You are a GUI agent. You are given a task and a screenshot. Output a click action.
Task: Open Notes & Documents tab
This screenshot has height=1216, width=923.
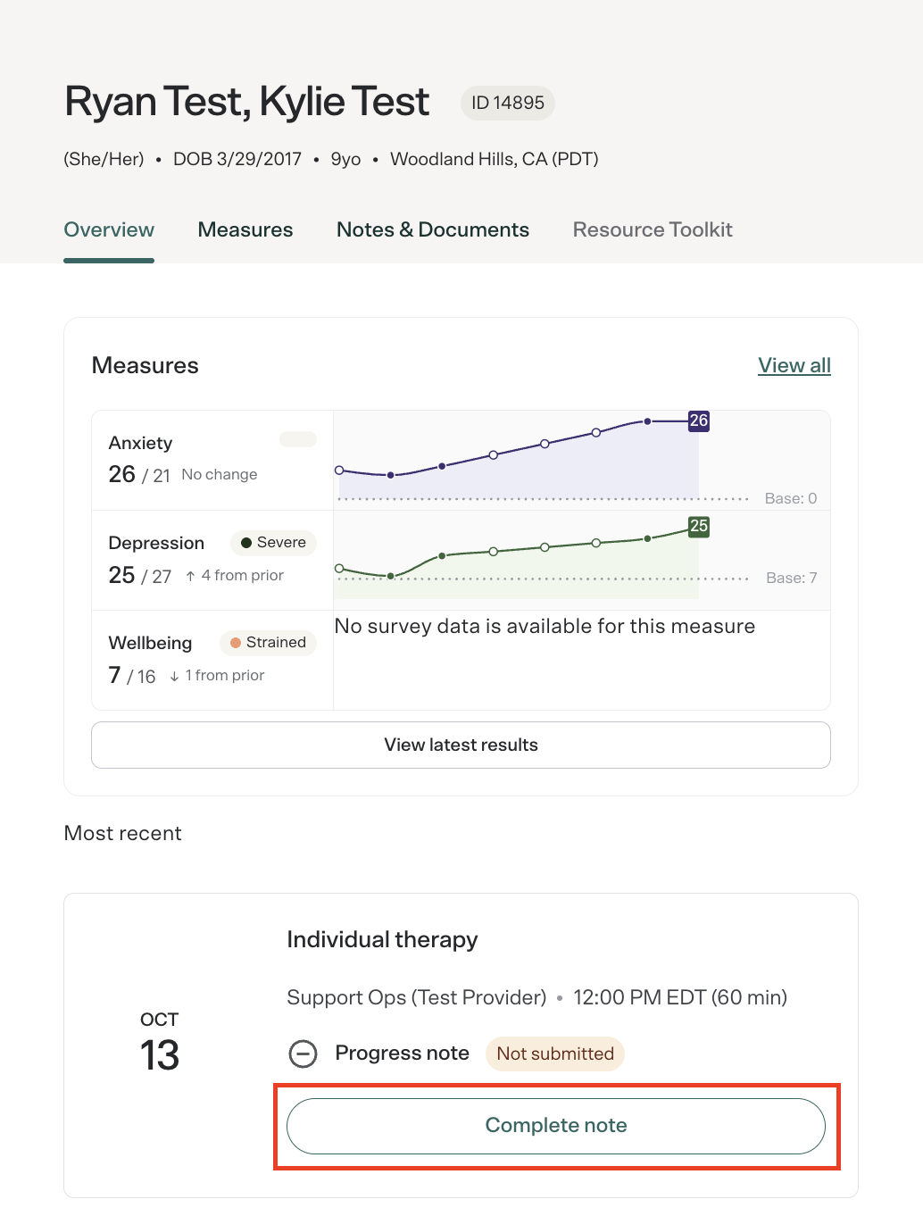tap(433, 229)
